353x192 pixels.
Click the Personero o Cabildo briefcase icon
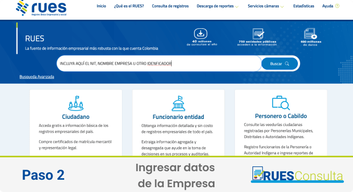pos(281,103)
